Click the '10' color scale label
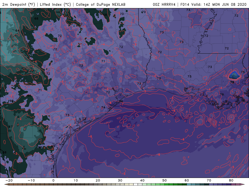The width and height of the screenshot is (249, 186). pyautogui.click(x=76, y=180)
